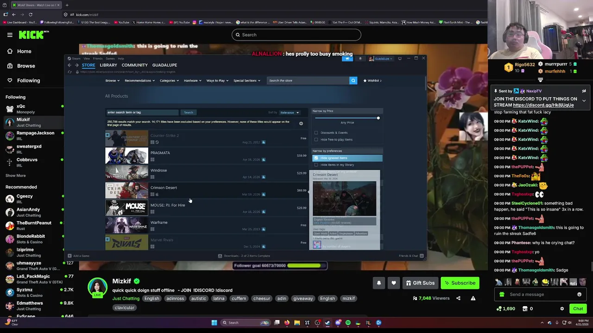Open Steam Wishlist link
593x333 pixels.
[x=372, y=80]
